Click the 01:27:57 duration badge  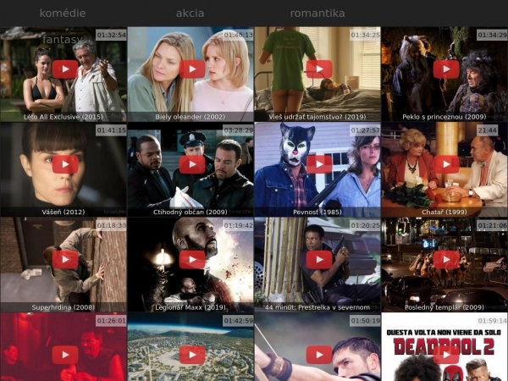365,130
